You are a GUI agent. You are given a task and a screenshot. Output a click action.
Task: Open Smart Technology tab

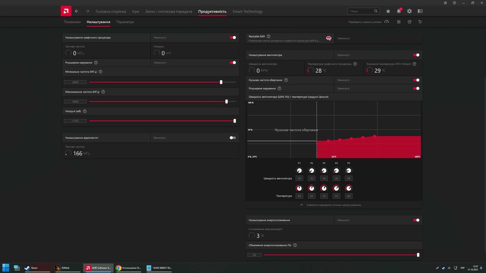click(247, 12)
